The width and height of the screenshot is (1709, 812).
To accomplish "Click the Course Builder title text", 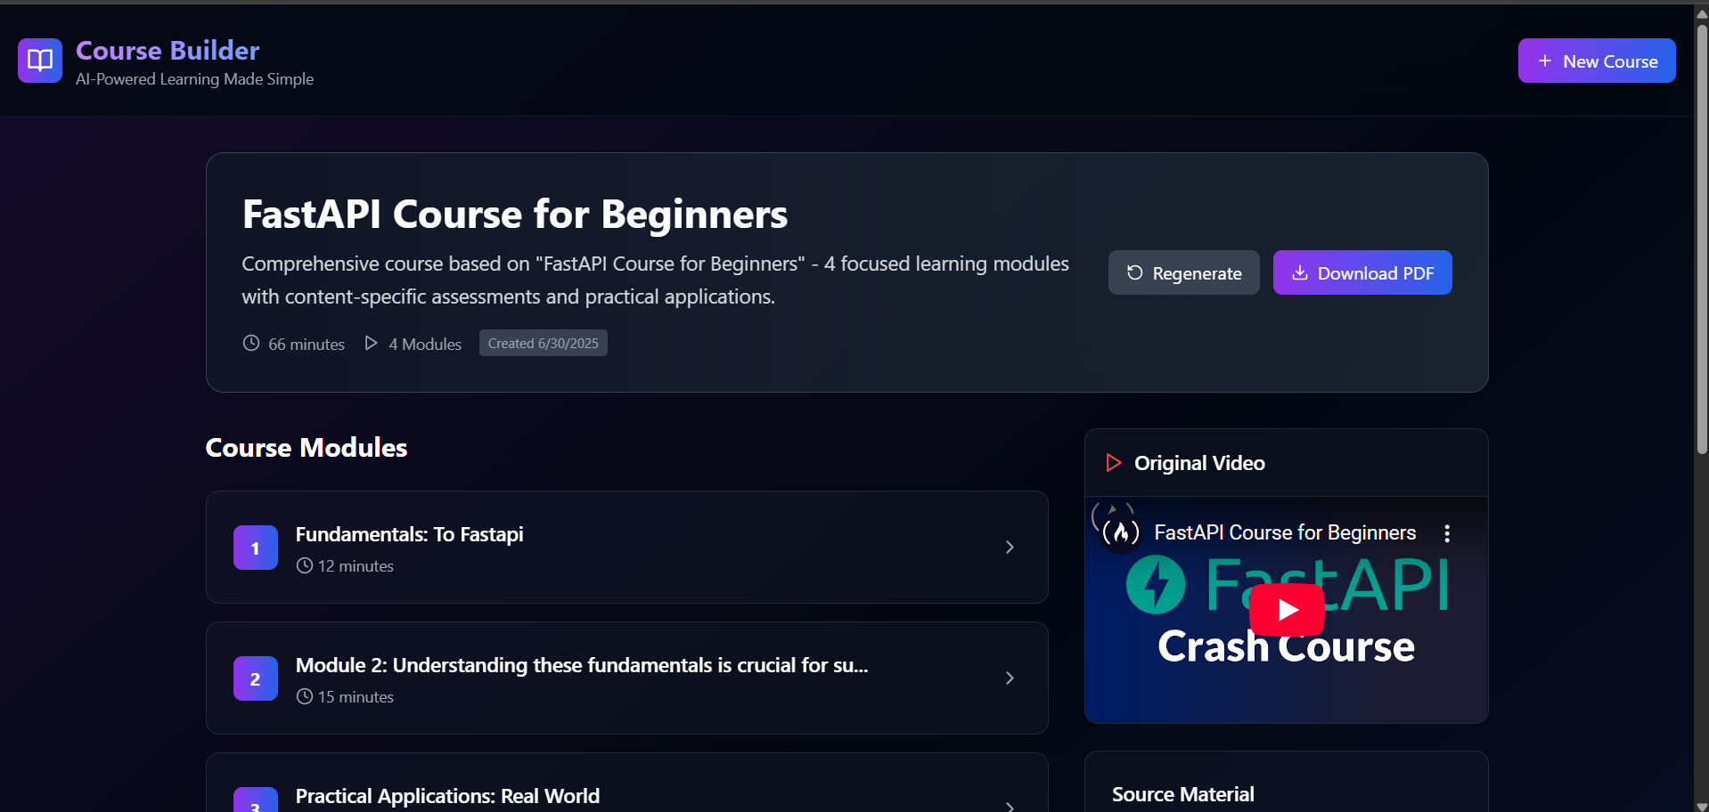I will [168, 50].
